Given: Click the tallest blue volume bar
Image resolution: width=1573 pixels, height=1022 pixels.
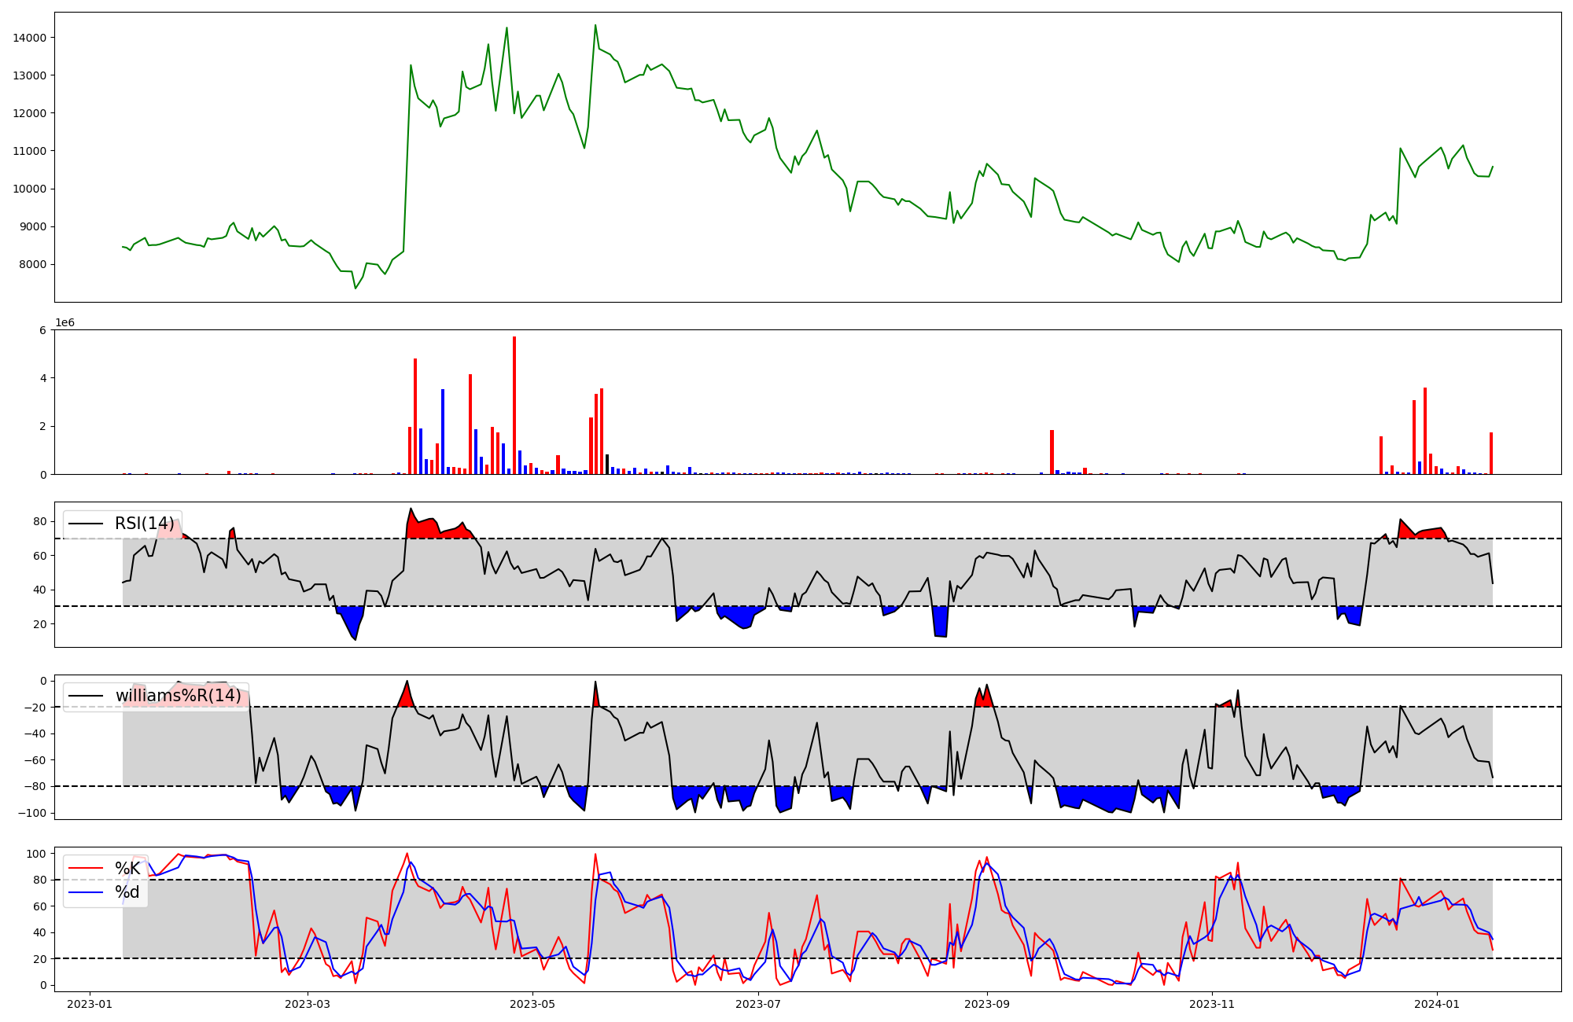Looking at the screenshot, I should pos(443,431).
